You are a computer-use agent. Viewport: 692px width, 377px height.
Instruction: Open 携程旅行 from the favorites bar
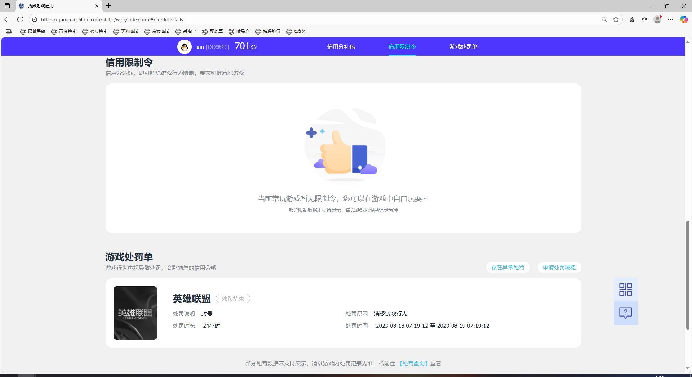click(268, 32)
